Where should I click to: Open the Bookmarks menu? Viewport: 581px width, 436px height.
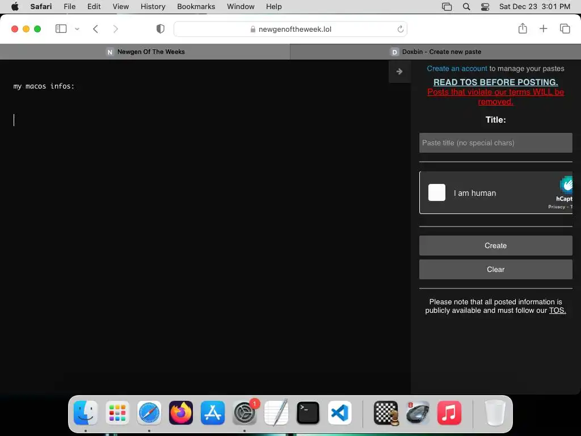click(x=196, y=7)
